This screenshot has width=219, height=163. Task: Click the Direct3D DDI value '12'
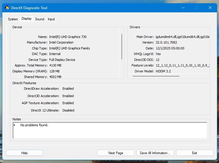(x=158, y=60)
